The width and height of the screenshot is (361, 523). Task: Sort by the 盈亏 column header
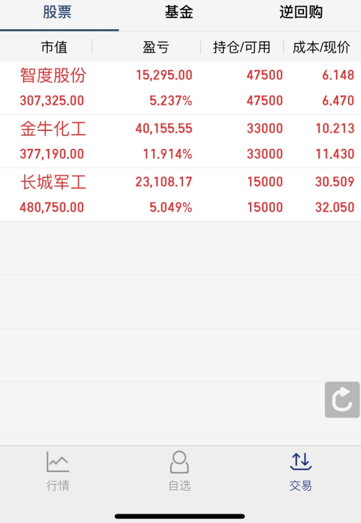(x=156, y=47)
